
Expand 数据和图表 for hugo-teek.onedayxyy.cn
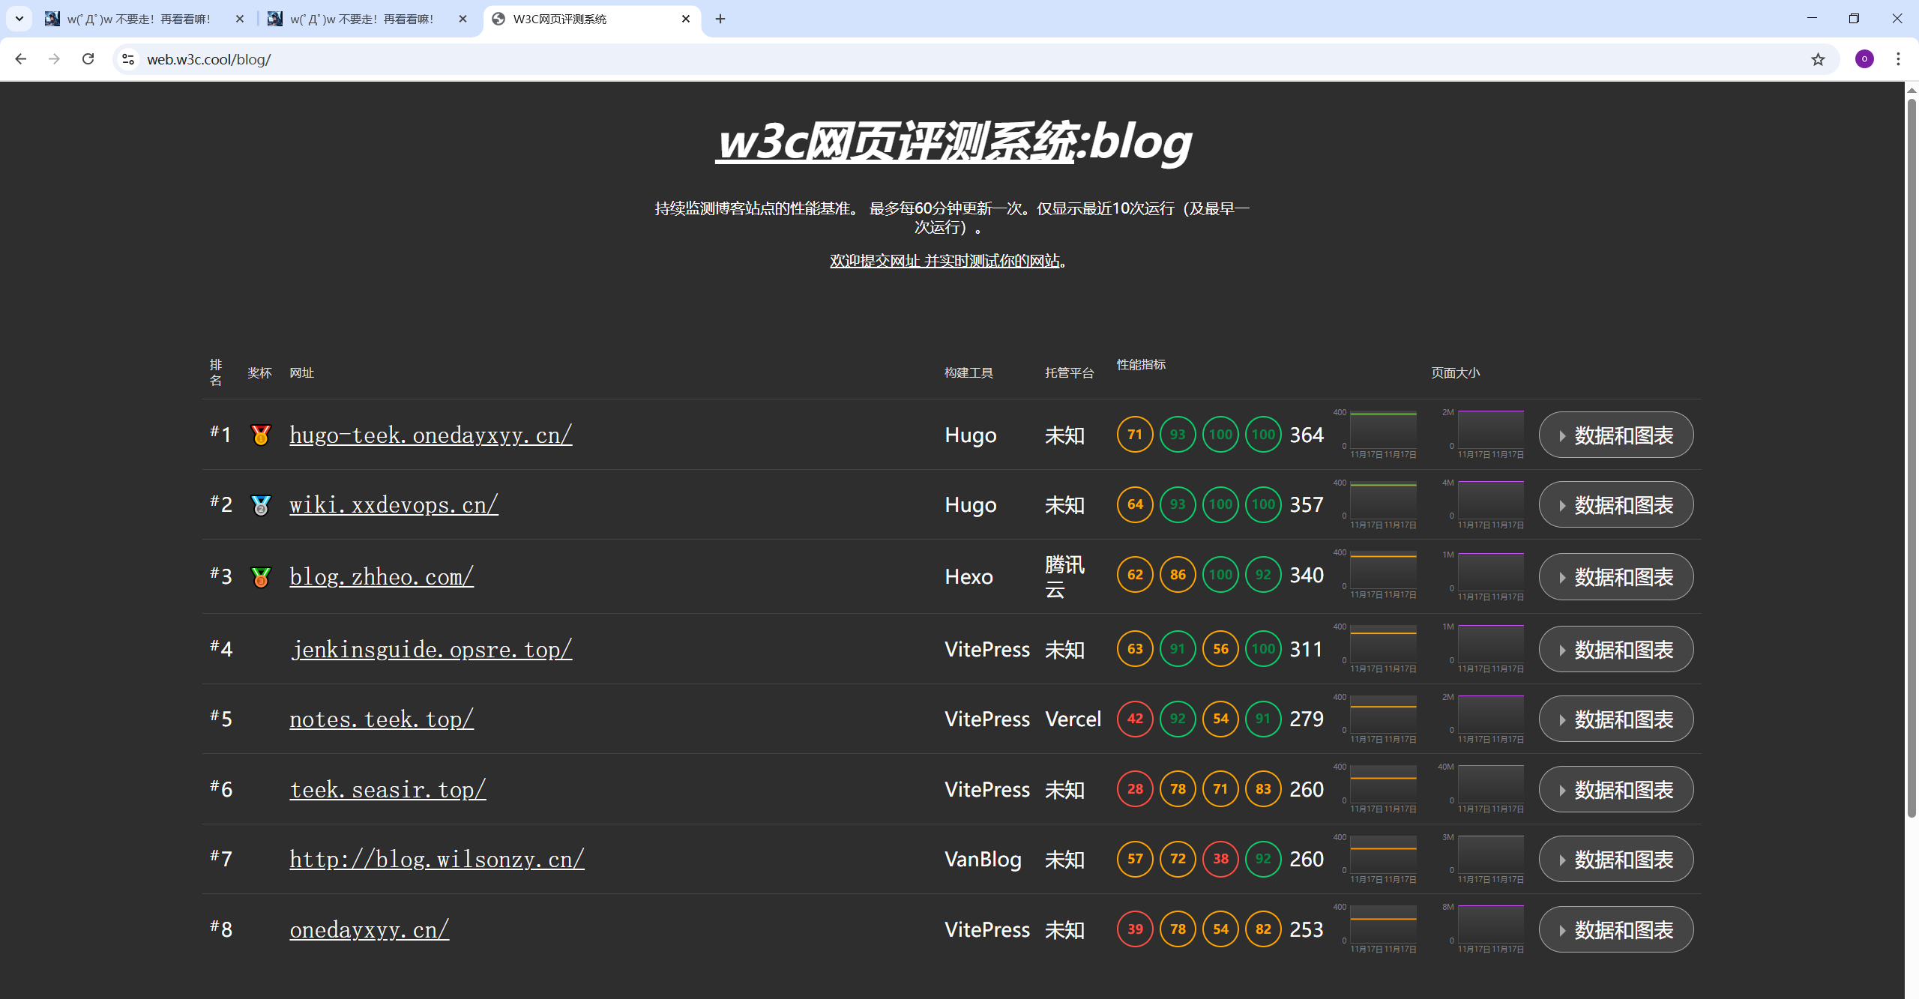pos(1615,435)
